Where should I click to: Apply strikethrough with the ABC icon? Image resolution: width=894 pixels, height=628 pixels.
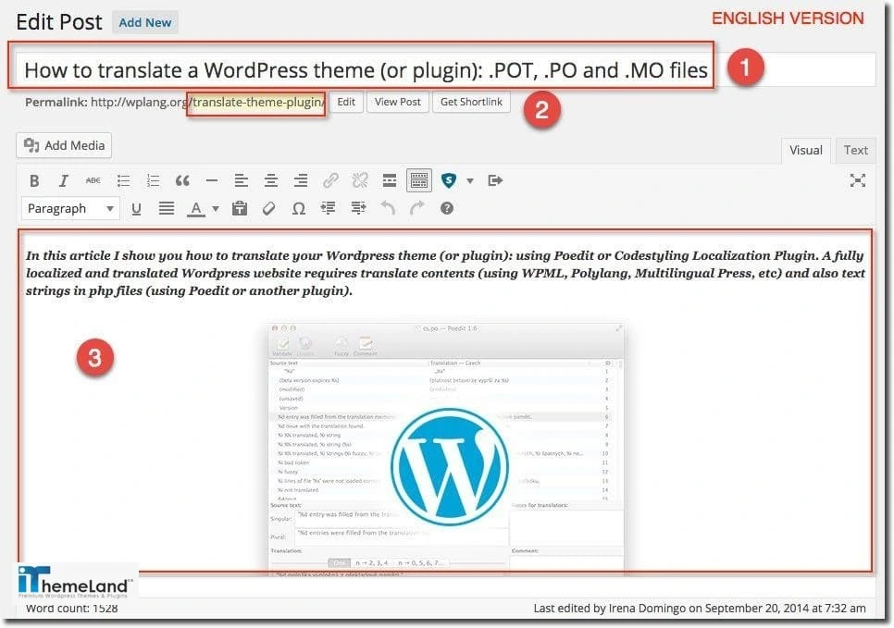93,180
